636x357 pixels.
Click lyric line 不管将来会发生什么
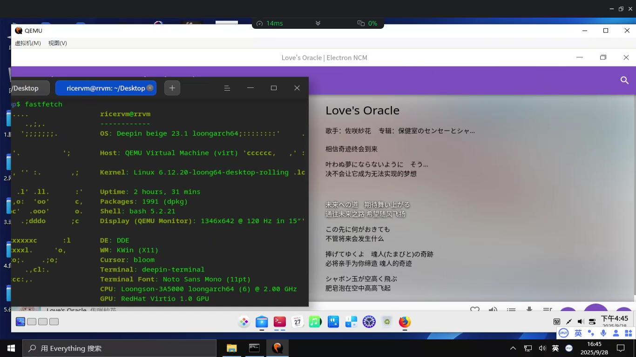(x=355, y=238)
